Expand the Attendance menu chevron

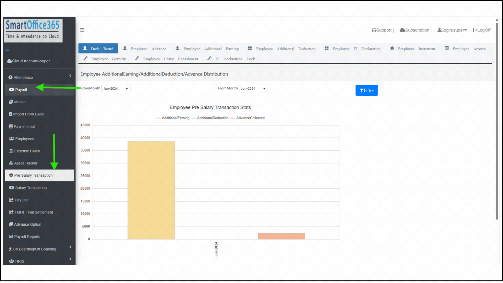(x=70, y=76)
